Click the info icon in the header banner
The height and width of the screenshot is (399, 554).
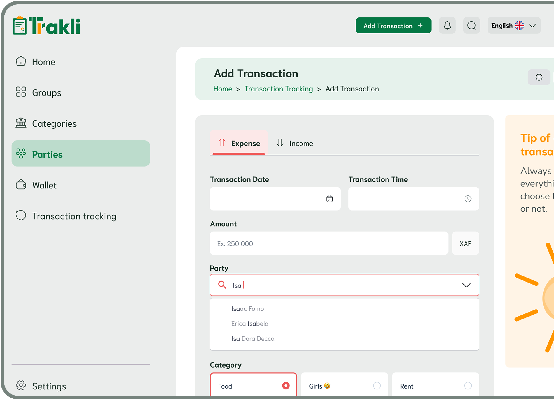[x=539, y=77]
